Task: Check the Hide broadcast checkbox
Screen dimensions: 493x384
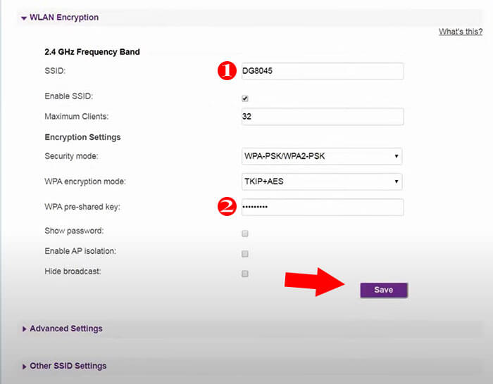Action: (x=245, y=274)
